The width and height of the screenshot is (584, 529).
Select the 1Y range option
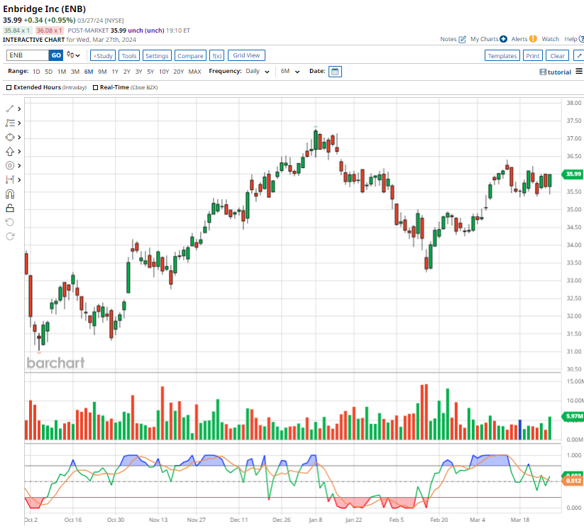[115, 72]
